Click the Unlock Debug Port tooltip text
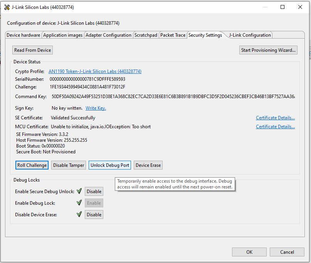The width and height of the screenshot is (311, 263). (175, 184)
